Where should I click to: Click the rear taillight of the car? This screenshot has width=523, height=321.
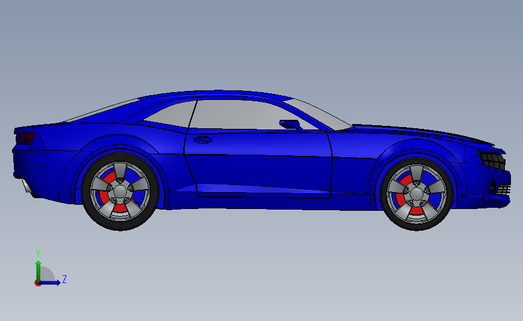(26, 138)
